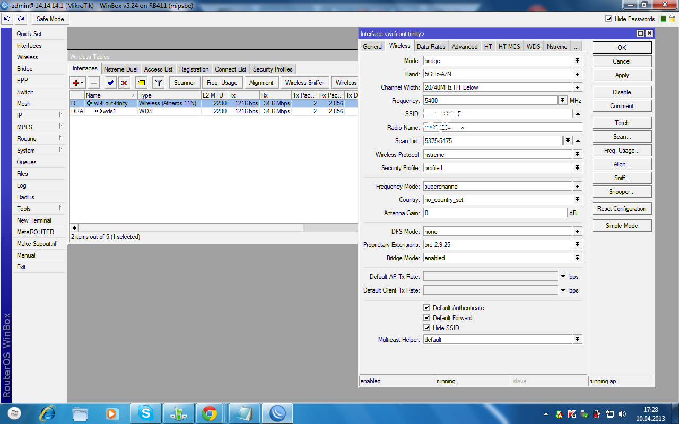Open the Security Profile dropdown

point(577,168)
